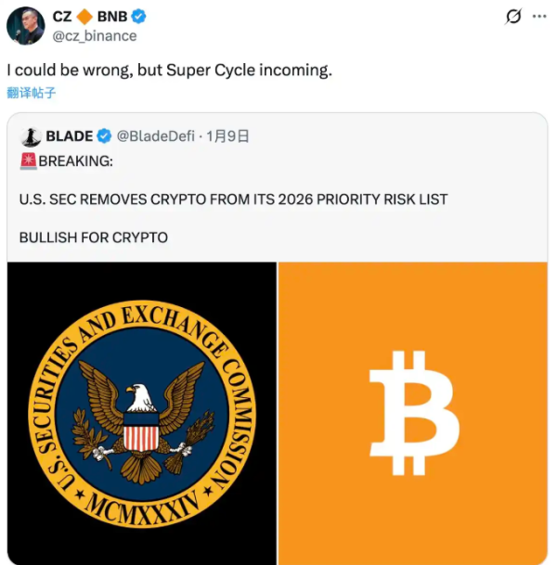
Task: Click the "Super Cycle incoming" tweet text
Action: [x=169, y=71]
